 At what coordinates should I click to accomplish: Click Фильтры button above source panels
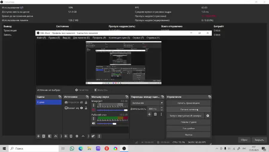point(101,90)
